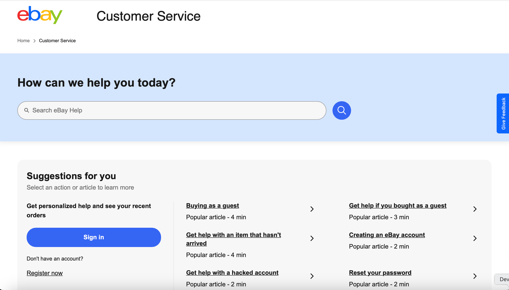Click arrow next to Creating an eBay account
Viewport: 509px width, 290px height.
[x=475, y=238]
